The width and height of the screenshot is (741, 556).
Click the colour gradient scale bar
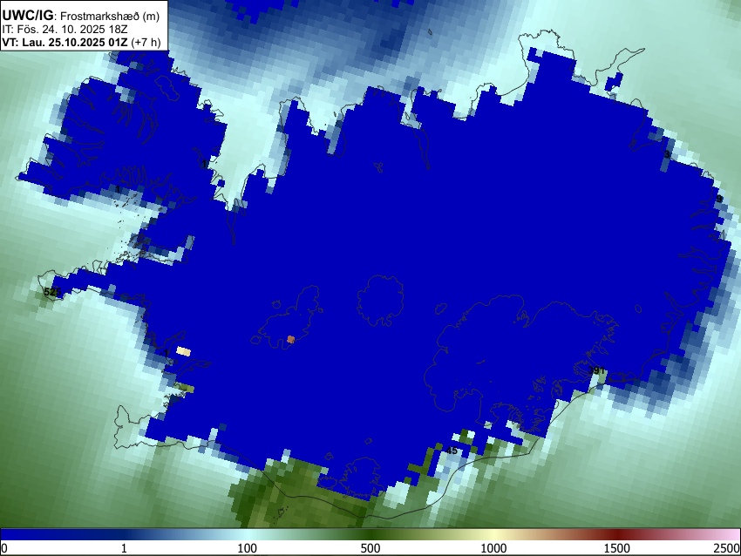click(370, 534)
